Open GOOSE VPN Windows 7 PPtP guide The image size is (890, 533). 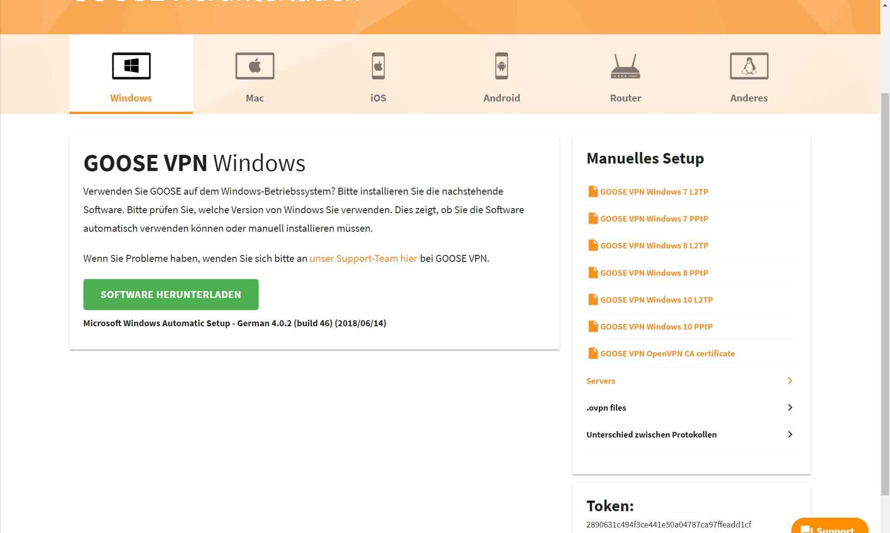(x=654, y=219)
